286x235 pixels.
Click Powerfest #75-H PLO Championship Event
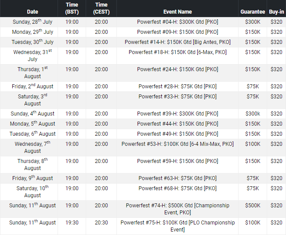point(177,226)
